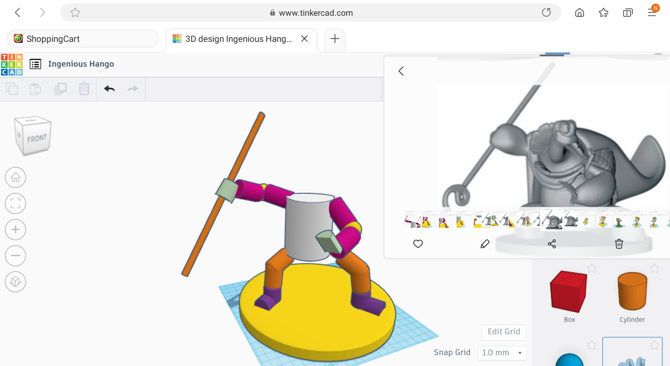Favorite the Cylinder shape star
The image size is (670, 366).
(654, 268)
